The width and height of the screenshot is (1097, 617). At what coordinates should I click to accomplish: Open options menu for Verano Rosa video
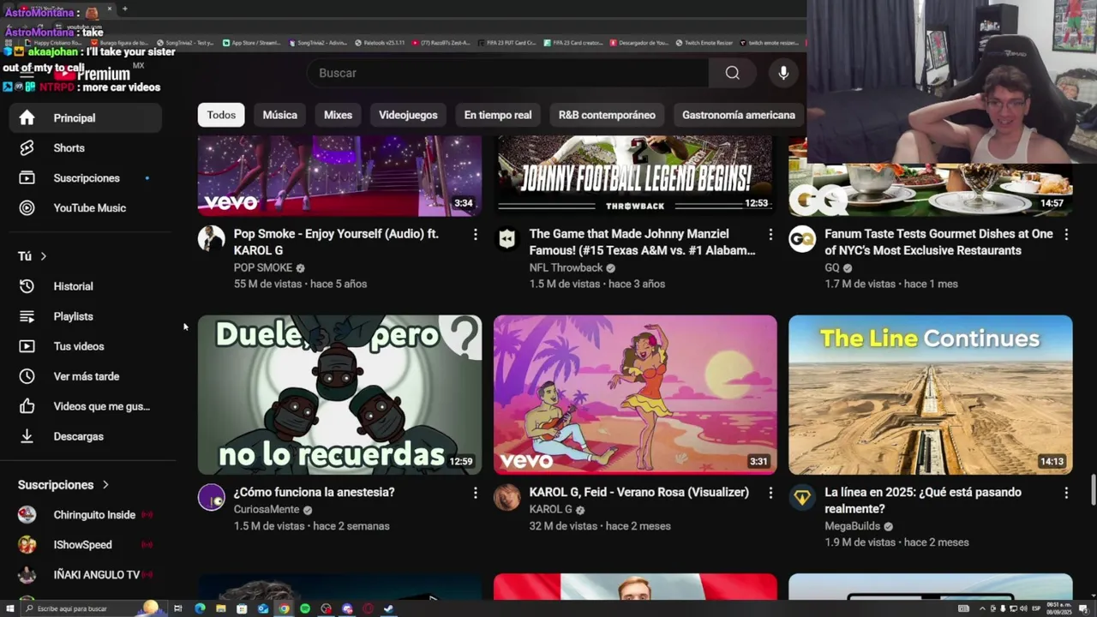[770, 493]
